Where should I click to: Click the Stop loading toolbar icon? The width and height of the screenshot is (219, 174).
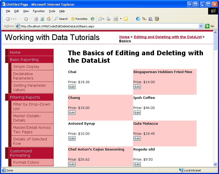36,19
